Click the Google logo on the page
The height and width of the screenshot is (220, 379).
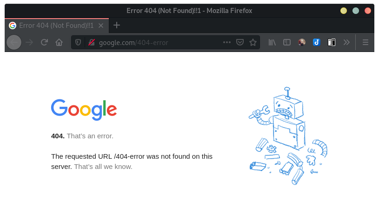point(84,110)
